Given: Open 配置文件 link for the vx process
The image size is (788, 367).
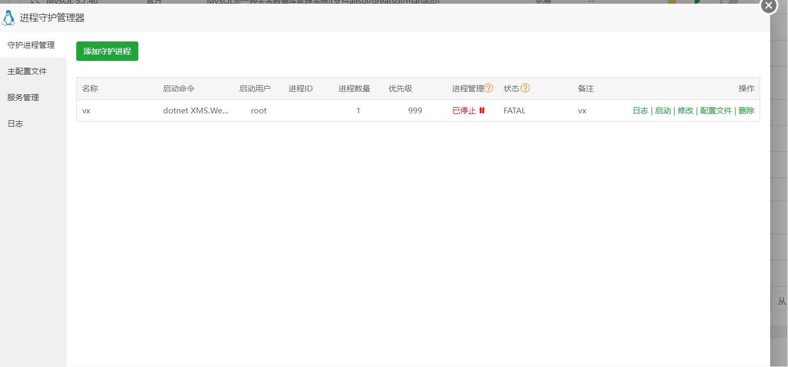Looking at the screenshot, I should pos(716,110).
